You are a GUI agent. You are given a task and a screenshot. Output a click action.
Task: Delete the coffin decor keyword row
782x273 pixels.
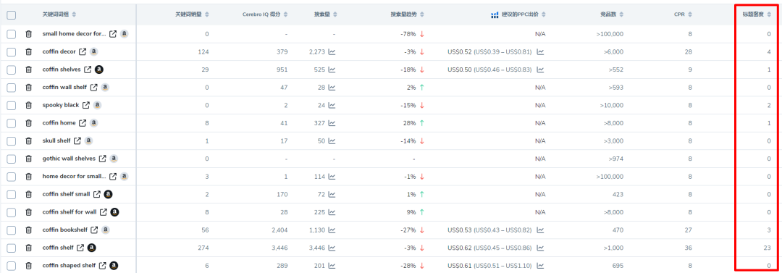[29, 52]
